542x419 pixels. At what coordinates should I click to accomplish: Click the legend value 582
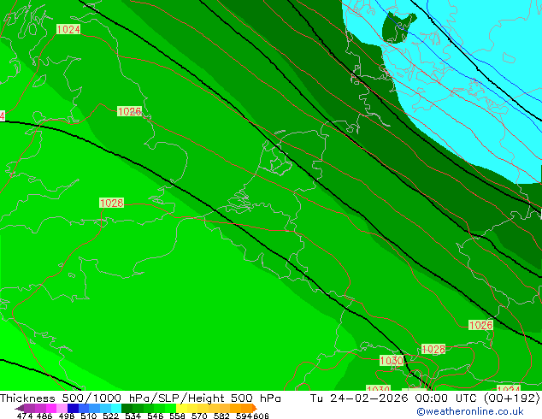pos(221,416)
